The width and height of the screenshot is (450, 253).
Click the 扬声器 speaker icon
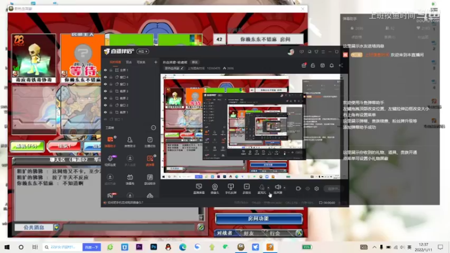tap(277, 187)
